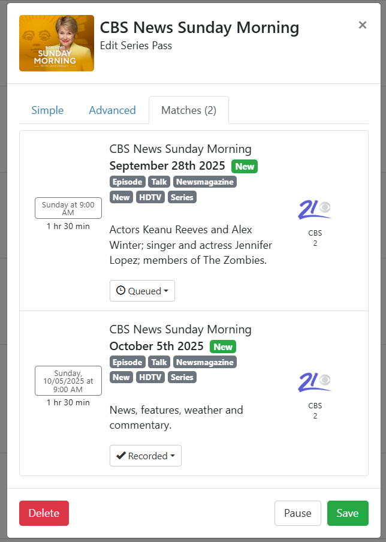The image size is (386, 542).
Task: Open the Advanced tab
Action: [x=112, y=110]
